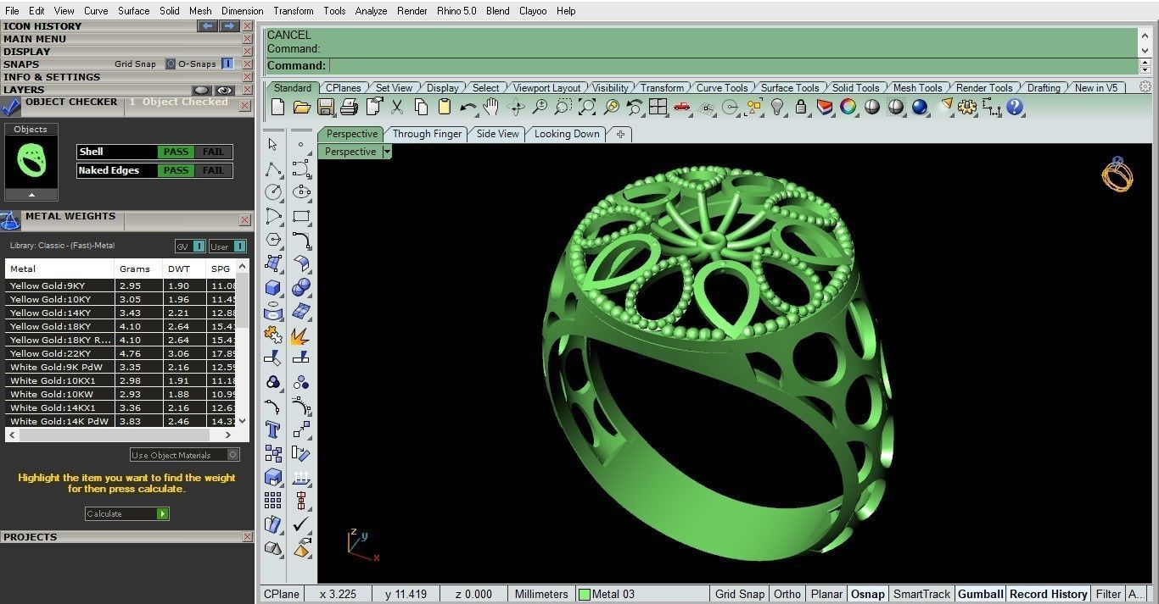Click the padlock lock icon

(800, 108)
